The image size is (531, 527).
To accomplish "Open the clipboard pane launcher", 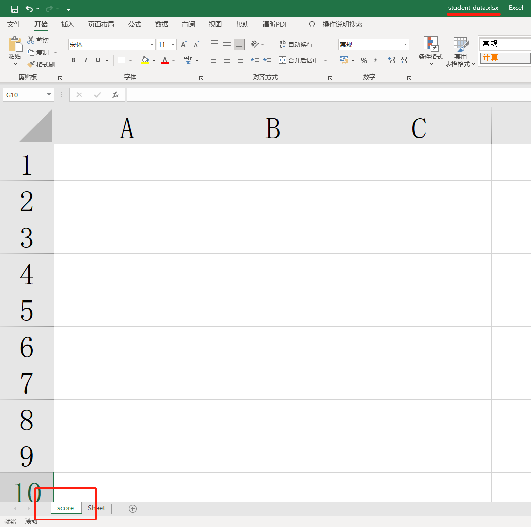I will (60, 78).
